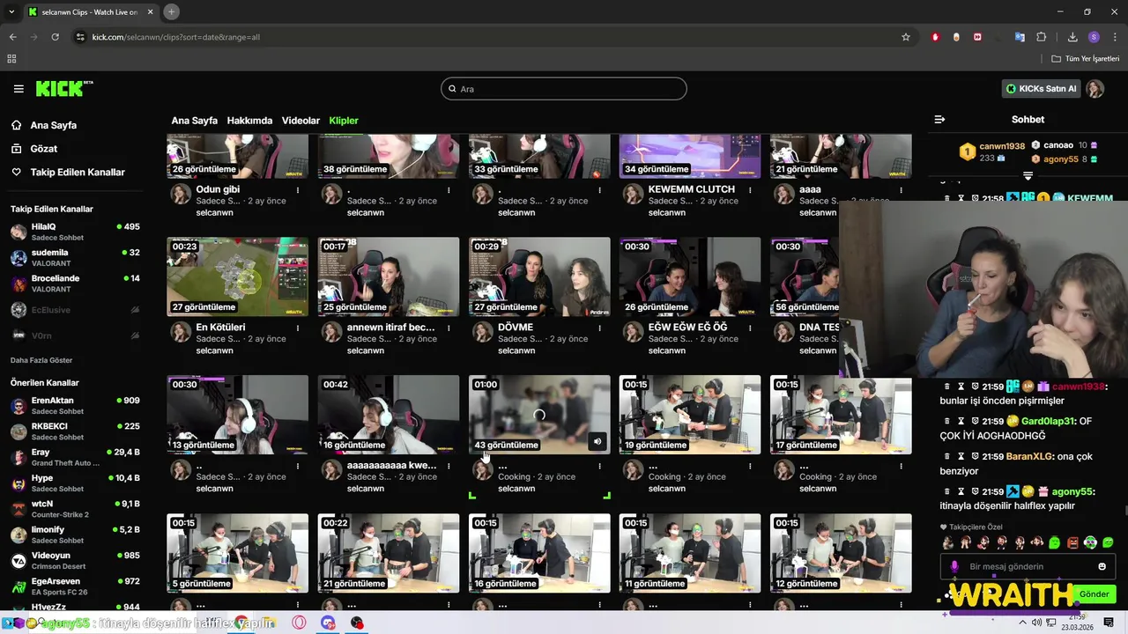This screenshot has width=1128, height=634.
Task: Open the Tüm Yer İşaretleri bookmarks folder
Action: coord(1087,58)
